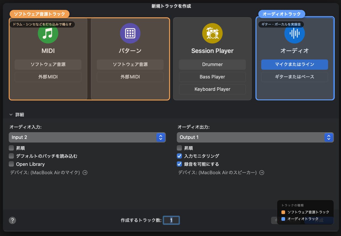The height and width of the screenshot is (236, 341).
Task: Enable 昇順 under audio input
Action: click(11, 148)
